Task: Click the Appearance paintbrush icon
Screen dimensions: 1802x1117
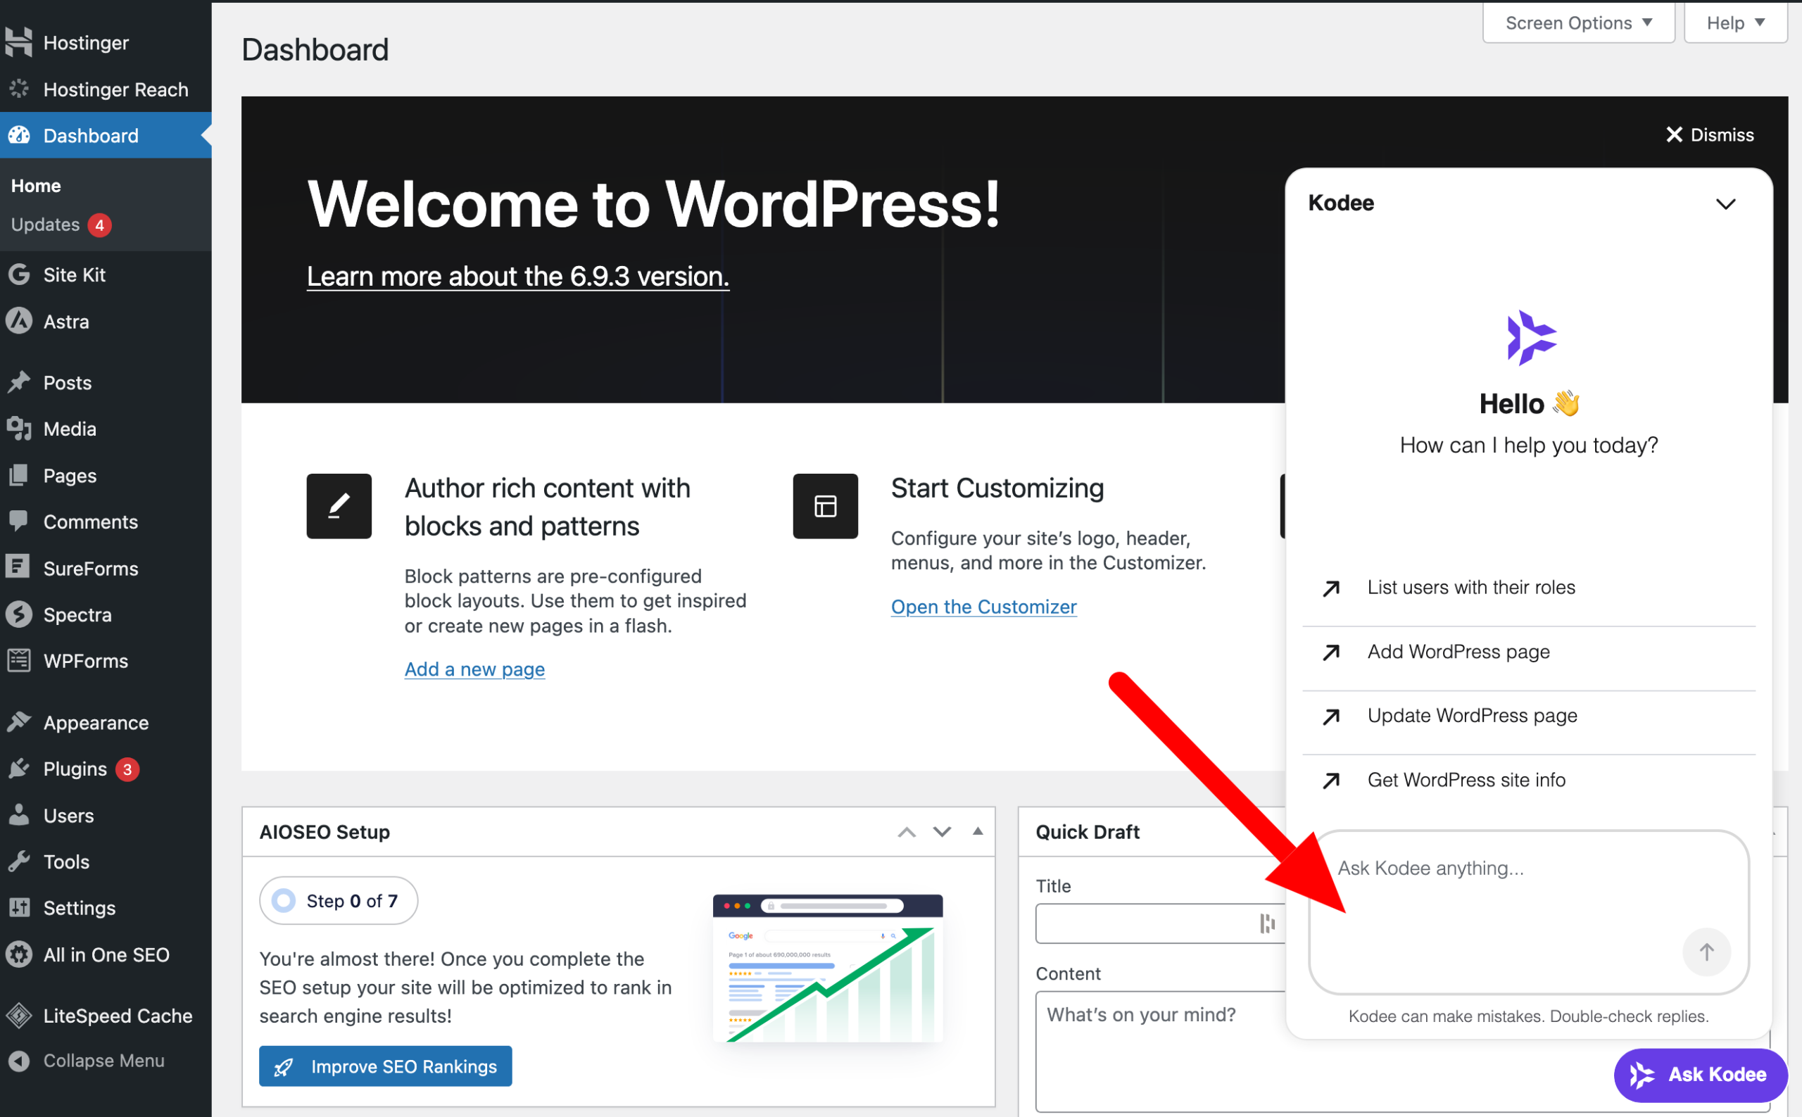Action: [19, 721]
